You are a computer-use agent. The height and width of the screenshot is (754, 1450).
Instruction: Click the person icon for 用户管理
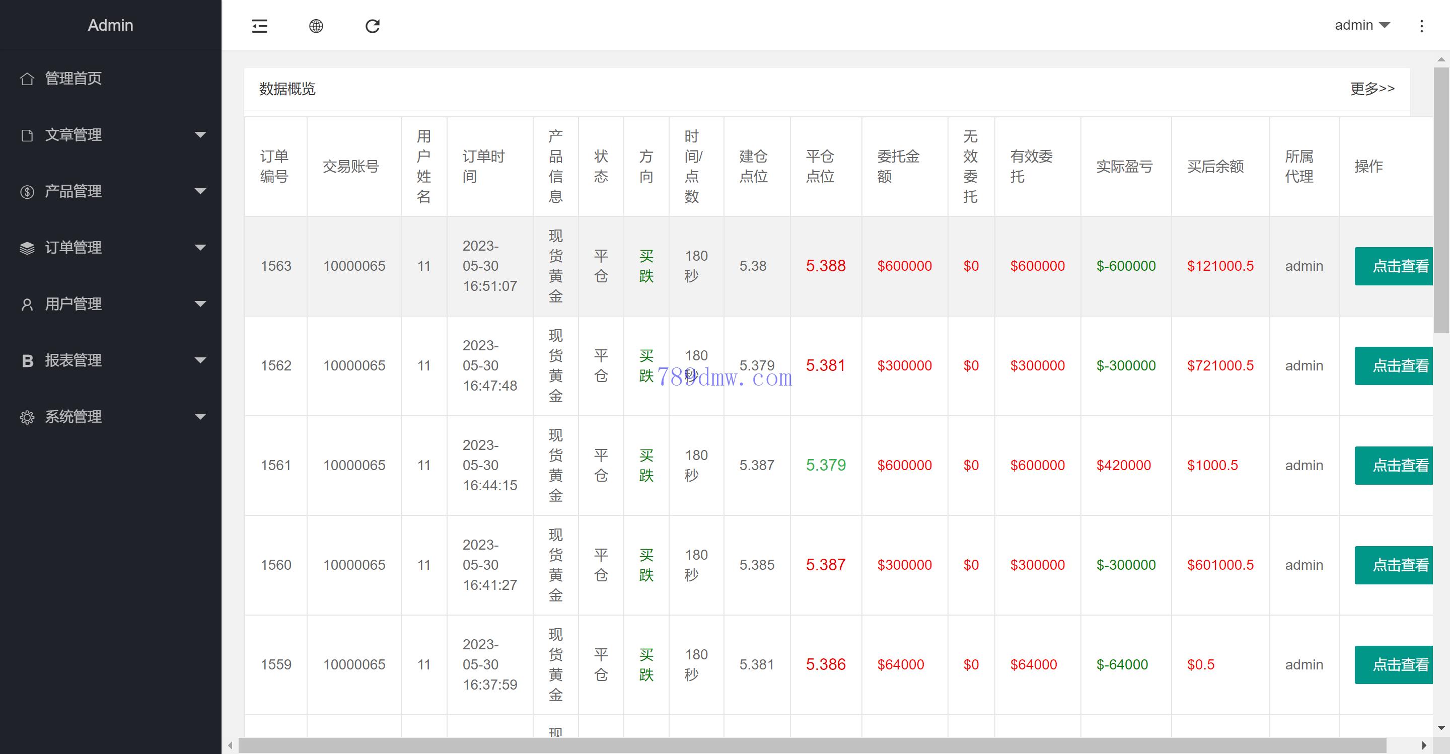coord(27,305)
